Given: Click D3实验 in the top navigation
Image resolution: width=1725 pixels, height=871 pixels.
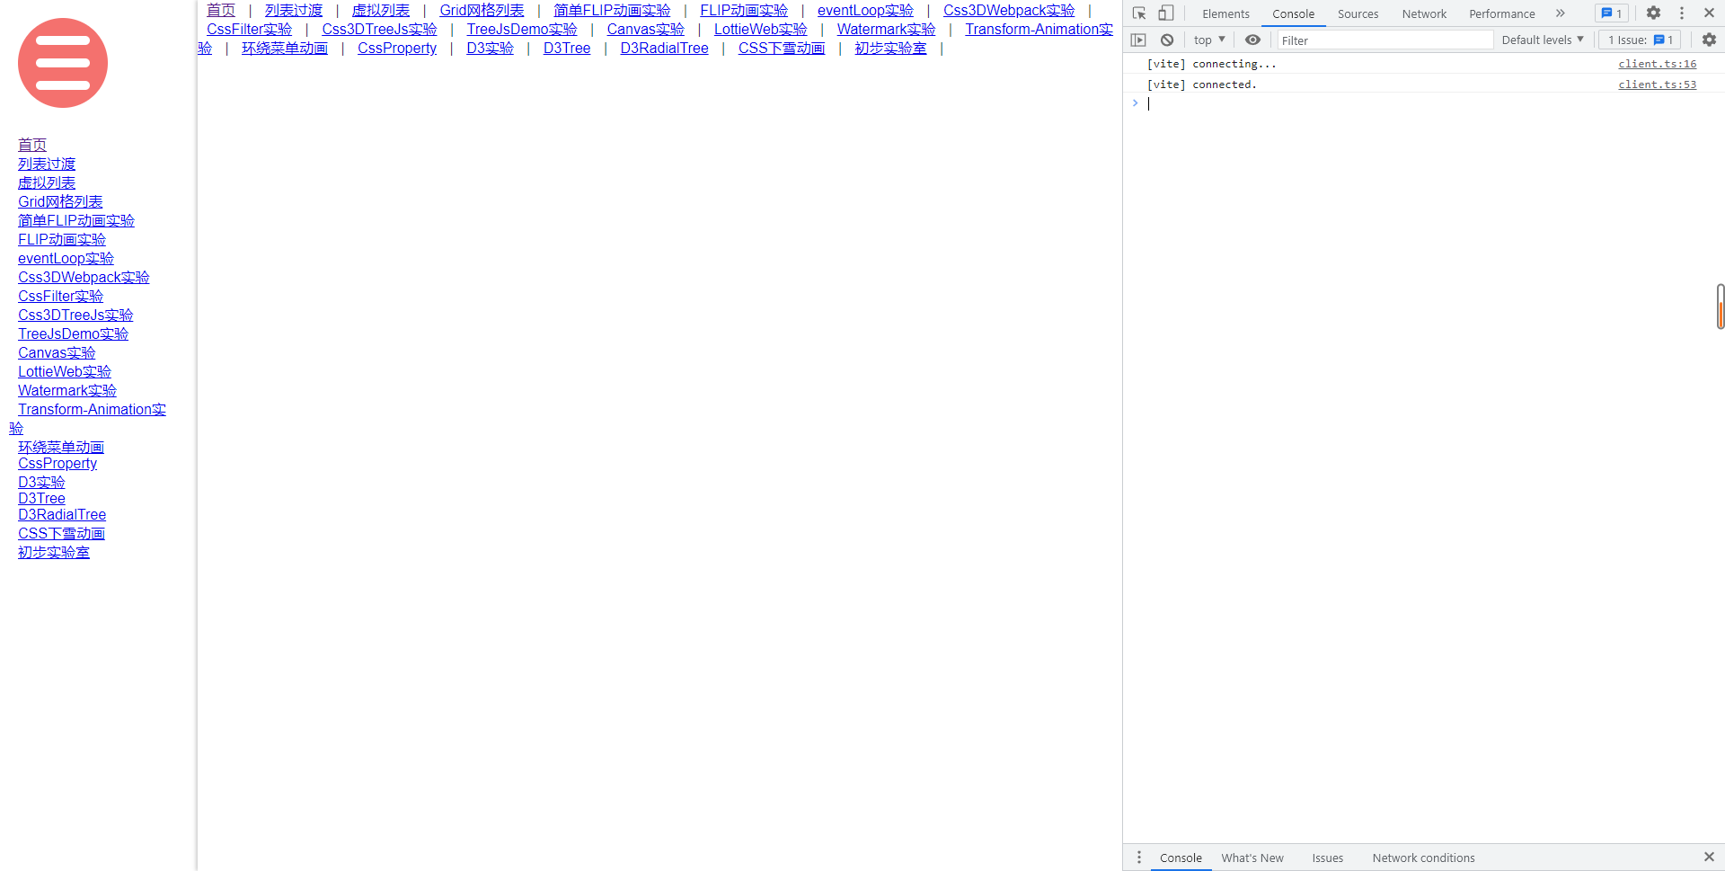Looking at the screenshot, I should tap(490, 48).
